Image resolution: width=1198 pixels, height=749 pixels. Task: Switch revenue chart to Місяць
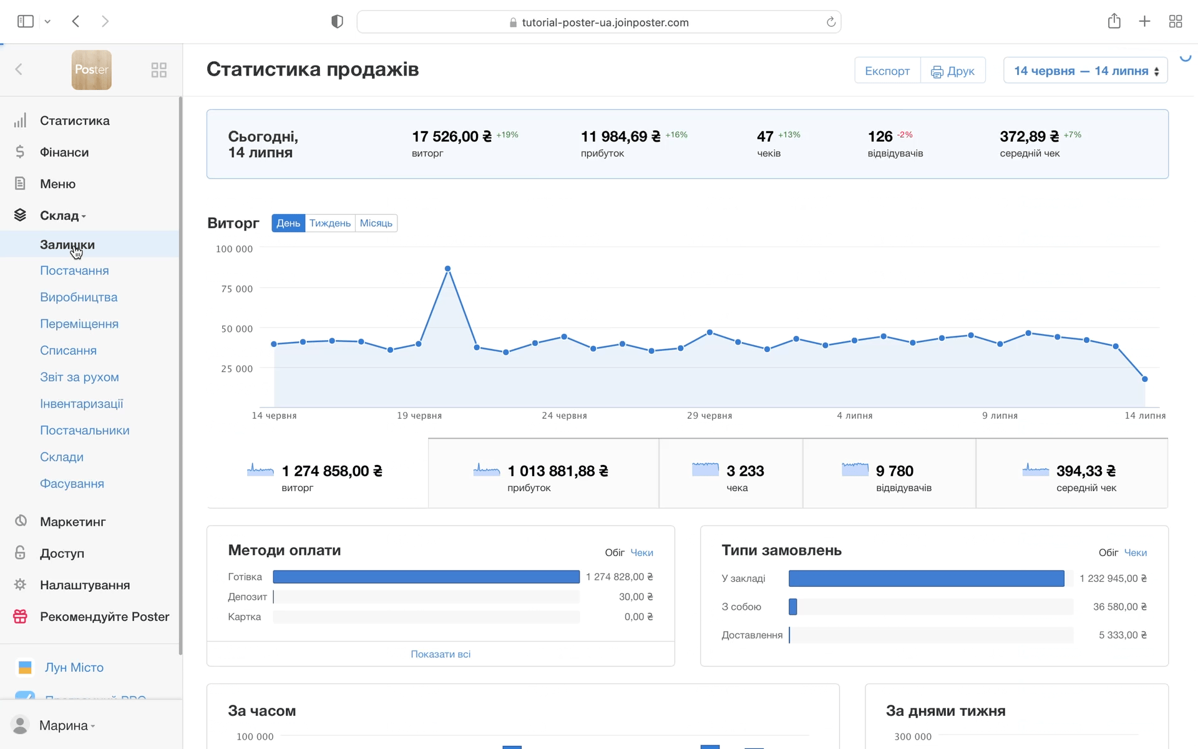pos(376,223)
